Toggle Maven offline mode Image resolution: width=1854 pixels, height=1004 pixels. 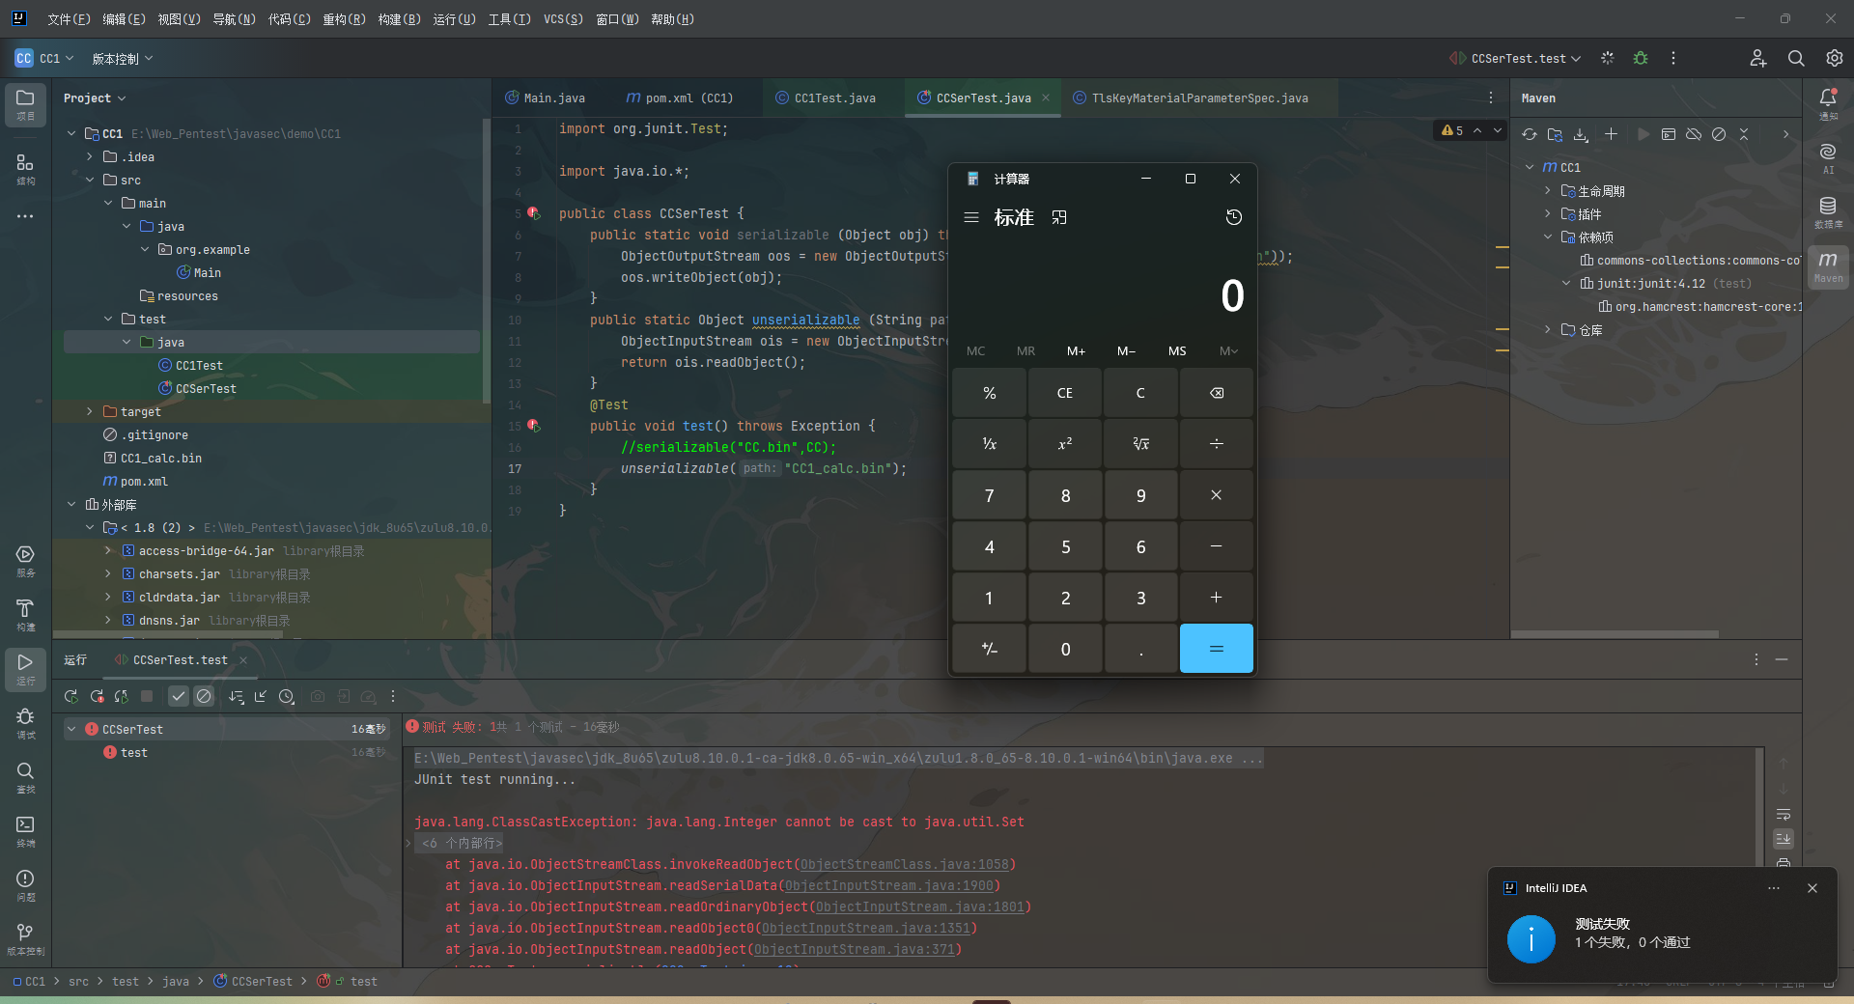[x=1694, y=134]
